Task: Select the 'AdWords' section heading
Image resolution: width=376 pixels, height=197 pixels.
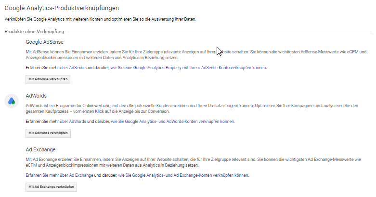Action: (x=36, y=96)
